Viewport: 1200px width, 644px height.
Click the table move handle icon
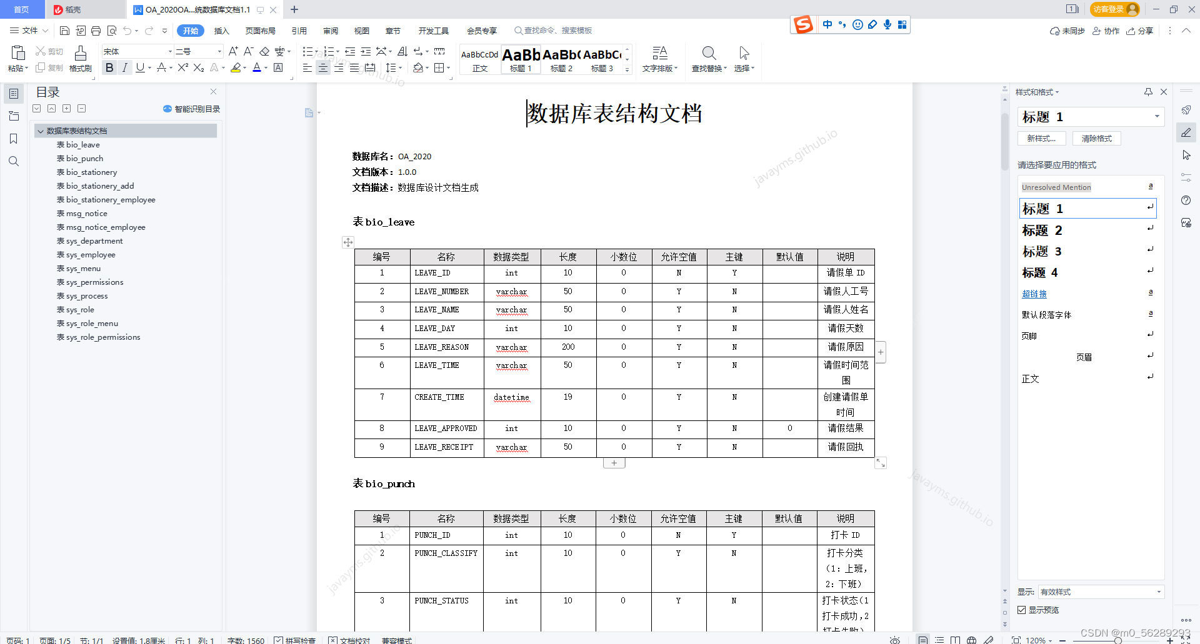point(348,242)
